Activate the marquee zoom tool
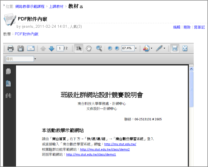Screen dimensions: 208x167 pos(99,48)
